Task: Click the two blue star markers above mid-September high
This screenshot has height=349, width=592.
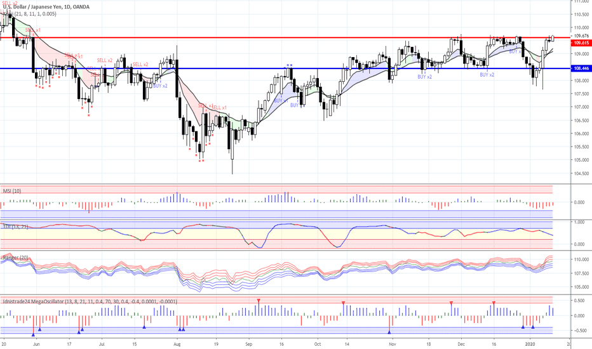Action: pos(290,65)
